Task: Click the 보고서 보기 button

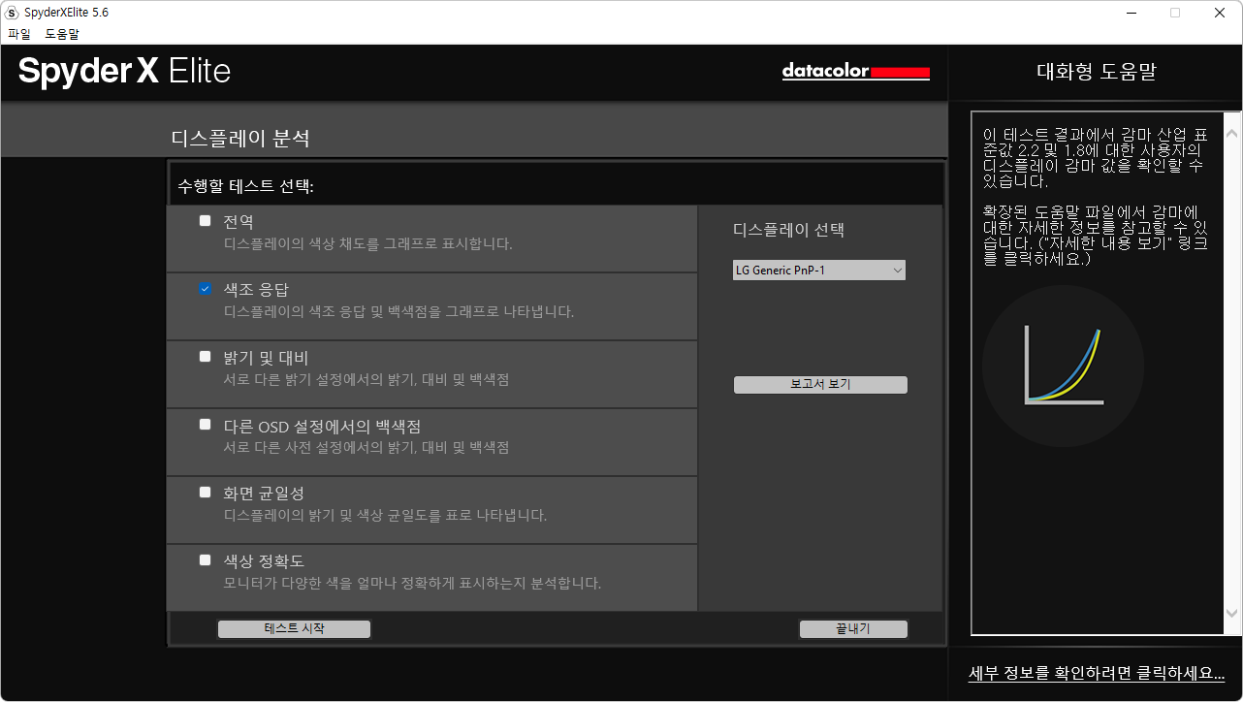Action: 820,385
